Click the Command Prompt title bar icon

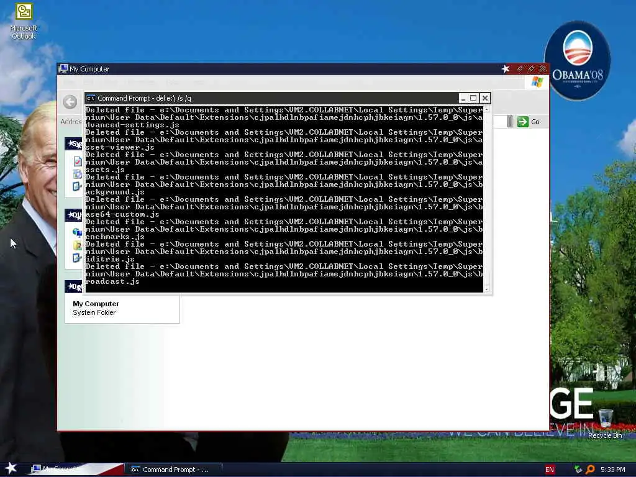(91, 98)
